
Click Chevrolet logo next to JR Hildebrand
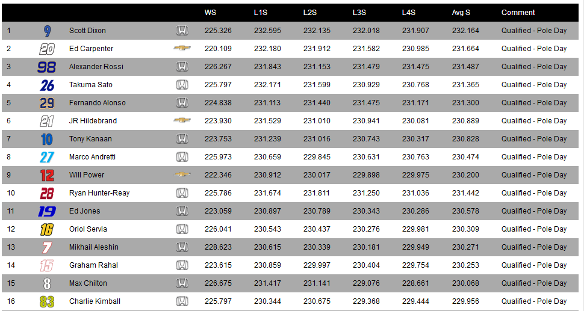coord(182,120)
